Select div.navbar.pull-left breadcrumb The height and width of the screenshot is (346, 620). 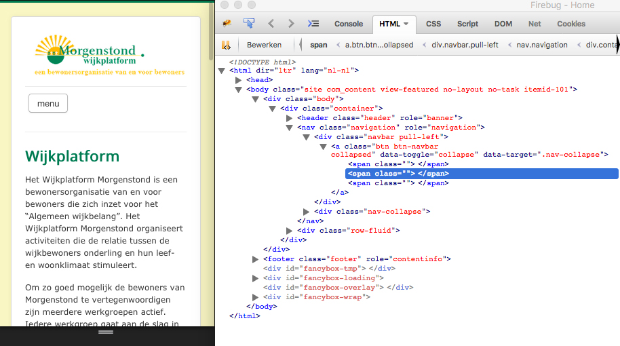(x=465, y=45)
